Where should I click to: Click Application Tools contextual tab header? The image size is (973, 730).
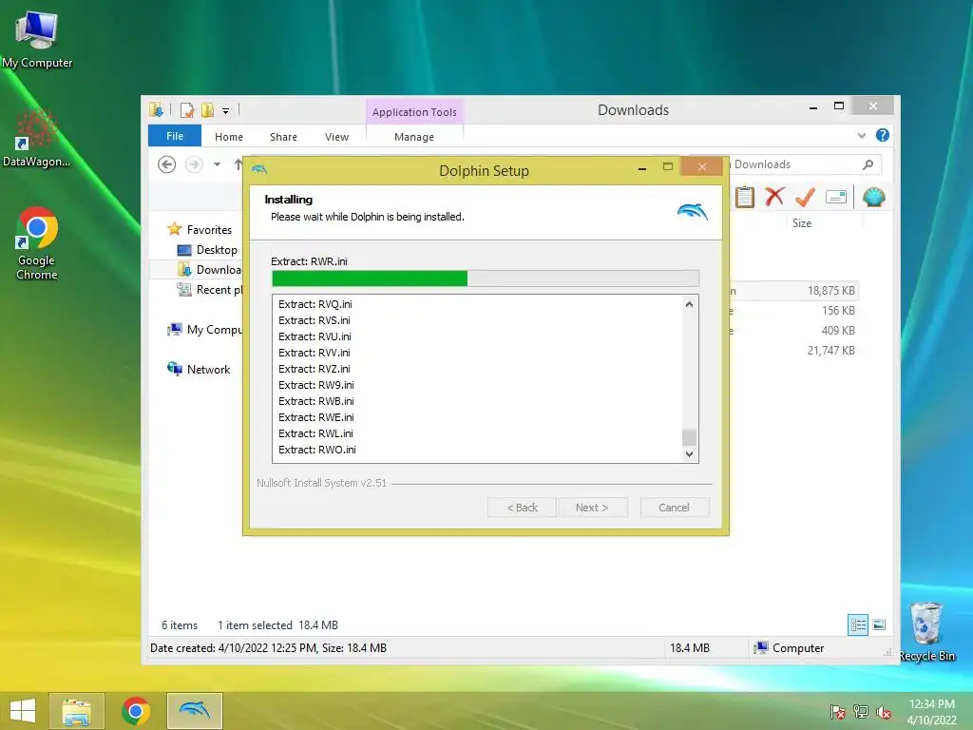pos(414,112)
